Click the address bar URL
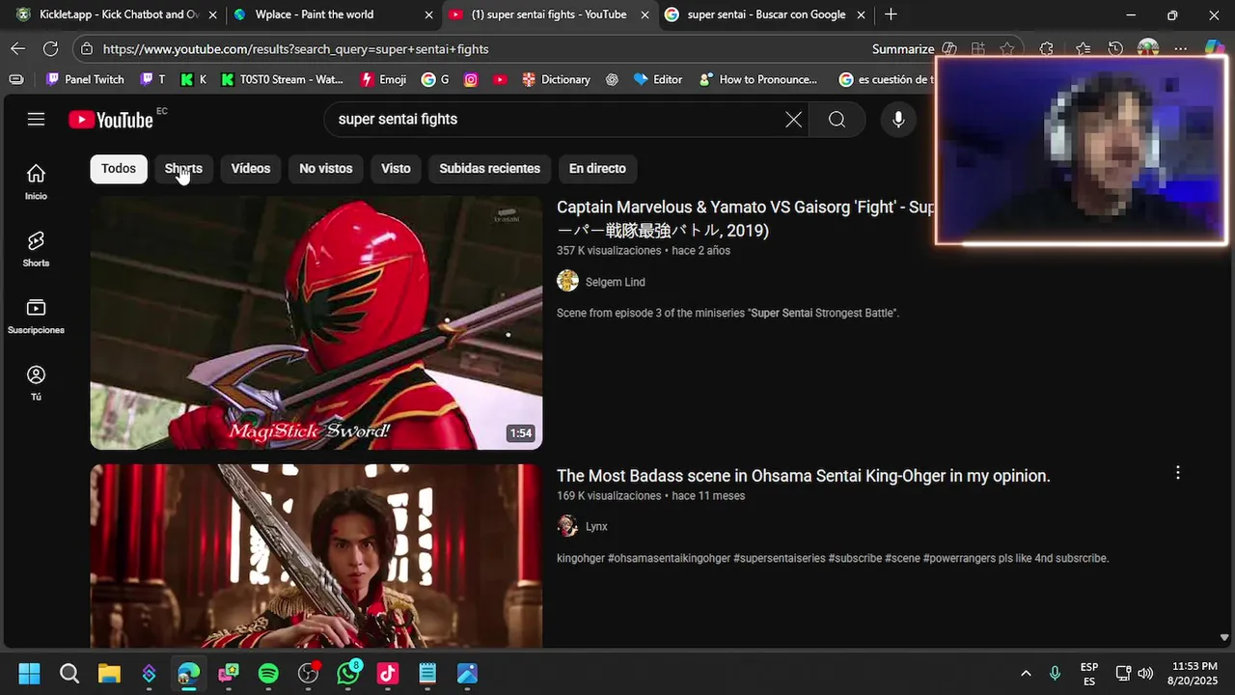 tap(295, 48)
